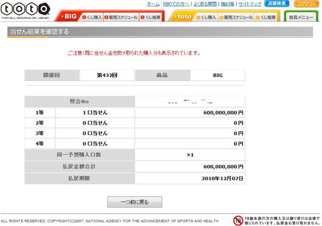322x226 pixels.
Task: Go to the ホーム link
Action: tap(153, 4)
